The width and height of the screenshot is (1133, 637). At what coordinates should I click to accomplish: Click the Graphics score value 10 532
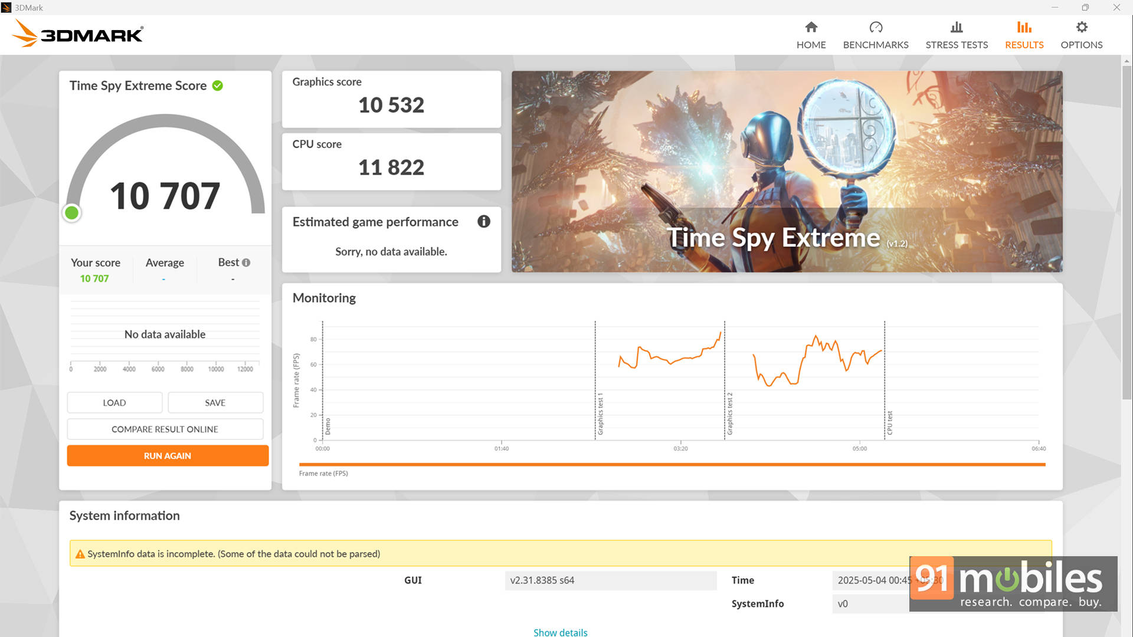[391, 105]
